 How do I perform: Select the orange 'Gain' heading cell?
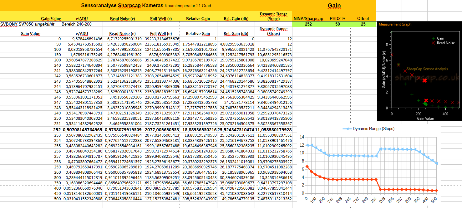click(x=334, y=5)
